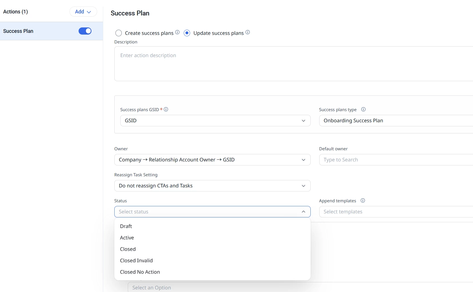
Task: Choose Draft from the status list
Action: [x=126, y=226]
